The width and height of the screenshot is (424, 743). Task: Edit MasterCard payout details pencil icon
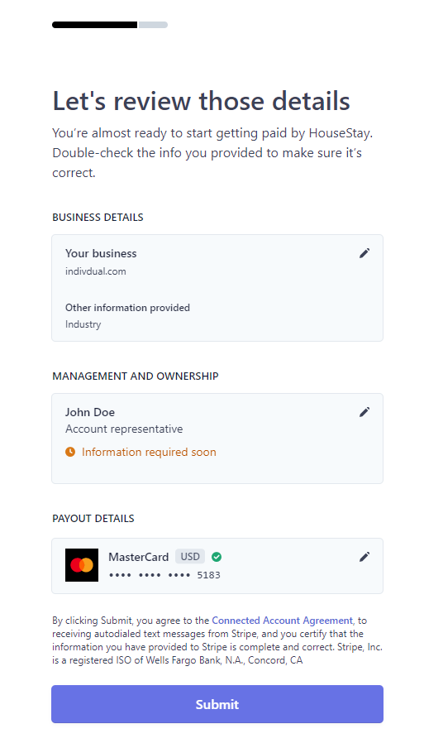364,557
